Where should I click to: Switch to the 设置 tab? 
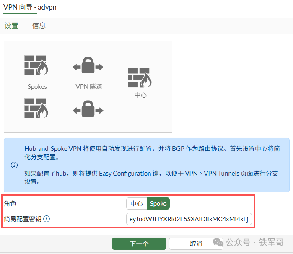coord(11,26)
